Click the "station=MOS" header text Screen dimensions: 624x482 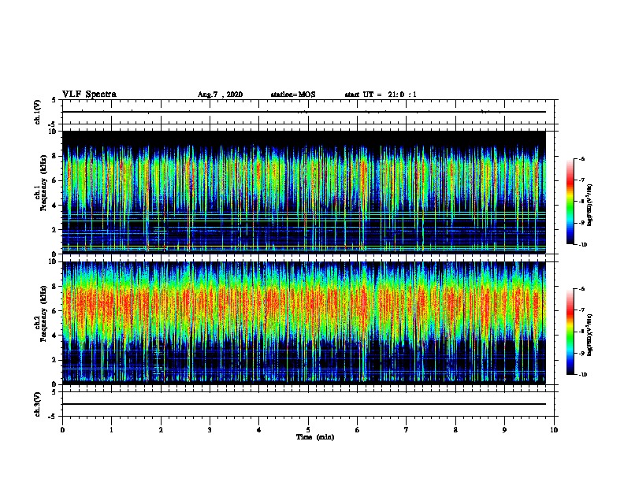[293, 95]
